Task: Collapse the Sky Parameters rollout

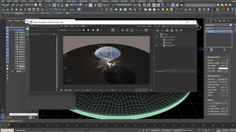Action: click(x=214, y=76)
